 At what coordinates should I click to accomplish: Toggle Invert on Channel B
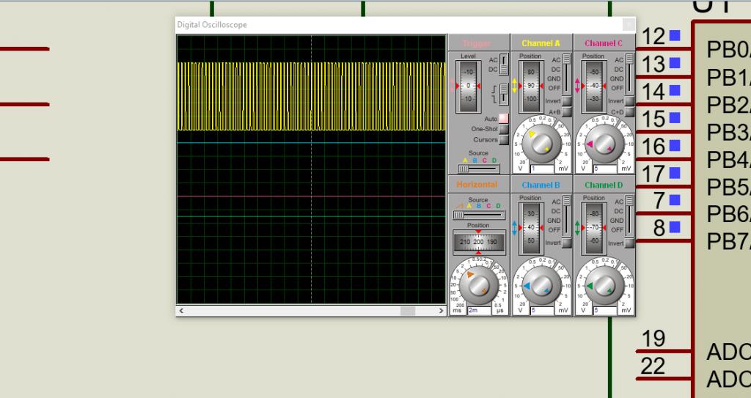pos(567,243)
